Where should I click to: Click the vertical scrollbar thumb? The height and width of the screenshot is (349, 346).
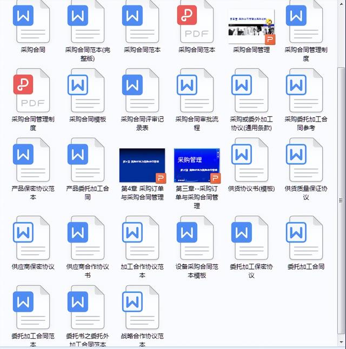click(x=341, y=200)
